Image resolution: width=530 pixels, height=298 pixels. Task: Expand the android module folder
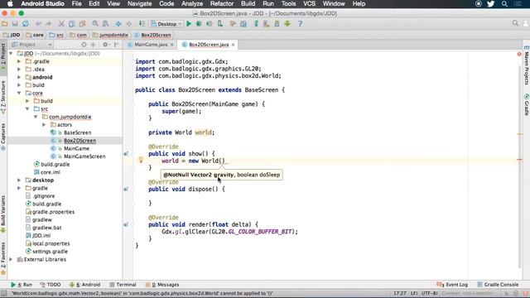[x=19, y=77]
